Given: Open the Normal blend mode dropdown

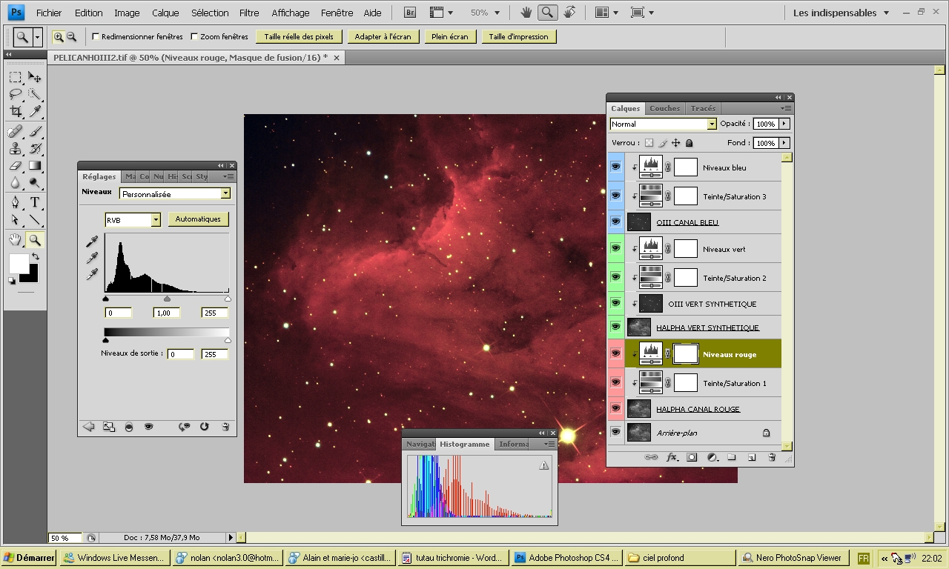Looking at the screenshot, I should (712, 124).
